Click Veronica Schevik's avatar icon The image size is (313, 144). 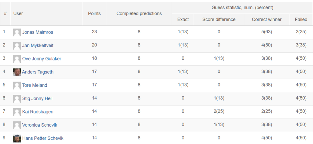click(x=17, y=125)
